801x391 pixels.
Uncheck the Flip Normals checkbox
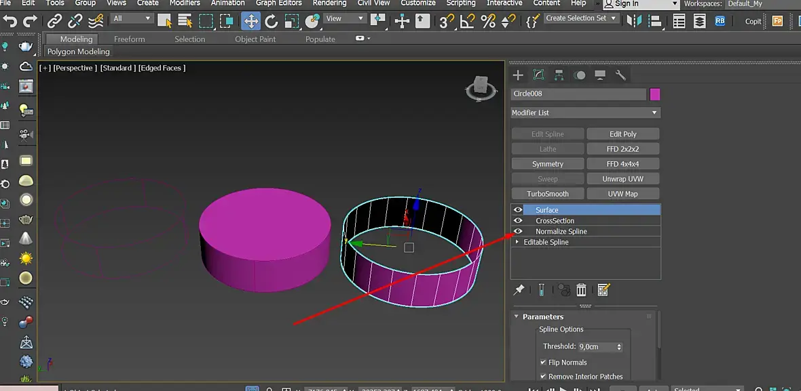[543, 363]
